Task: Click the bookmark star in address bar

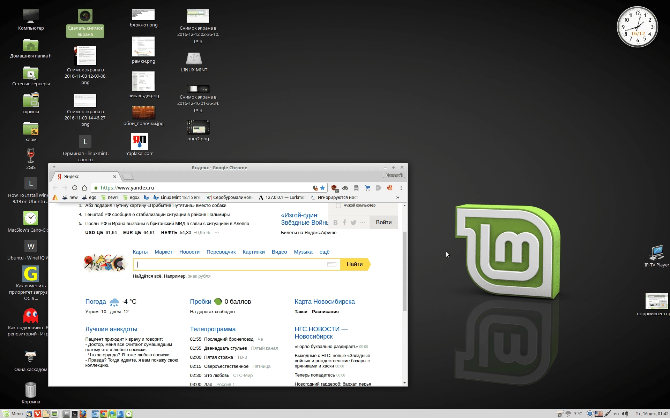Action: coord(322,188)
